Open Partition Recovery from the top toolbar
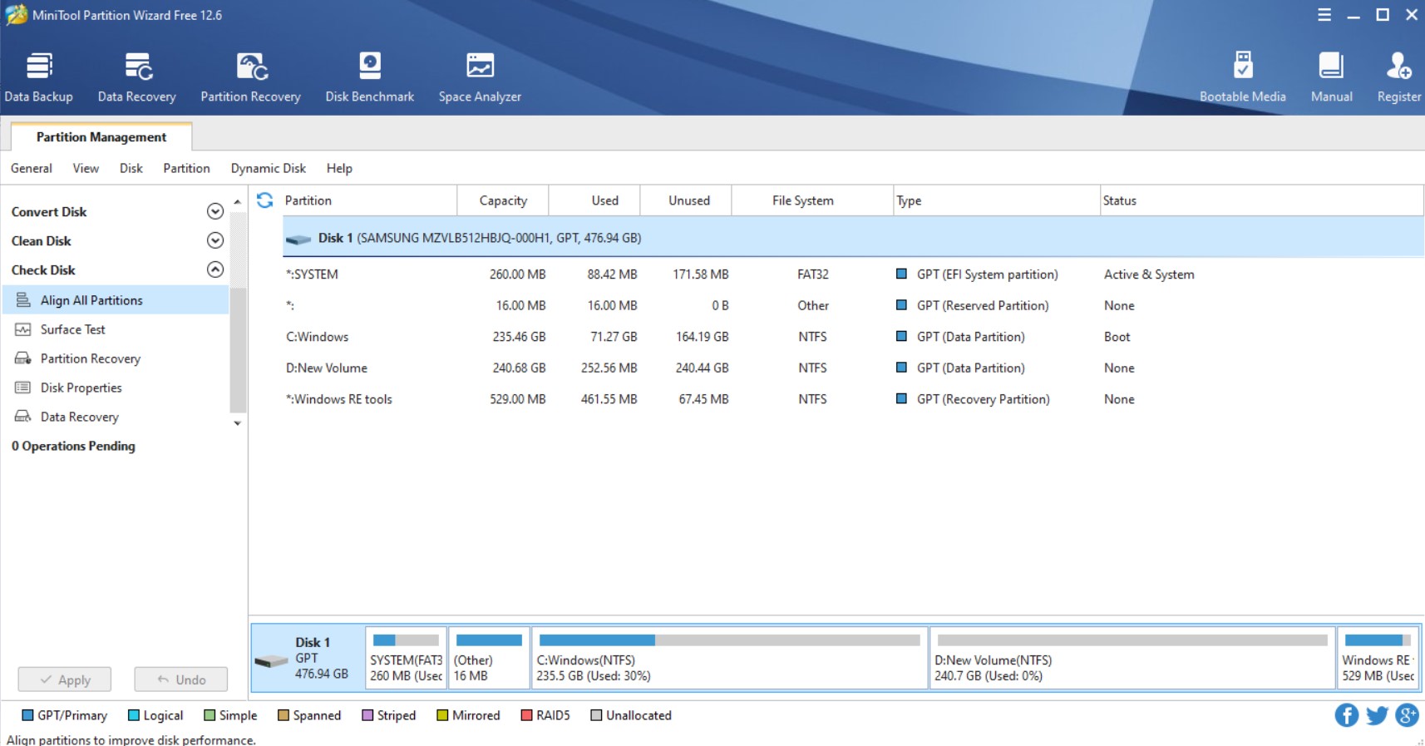Screen dimensions: 1425x746 (250, 78)
